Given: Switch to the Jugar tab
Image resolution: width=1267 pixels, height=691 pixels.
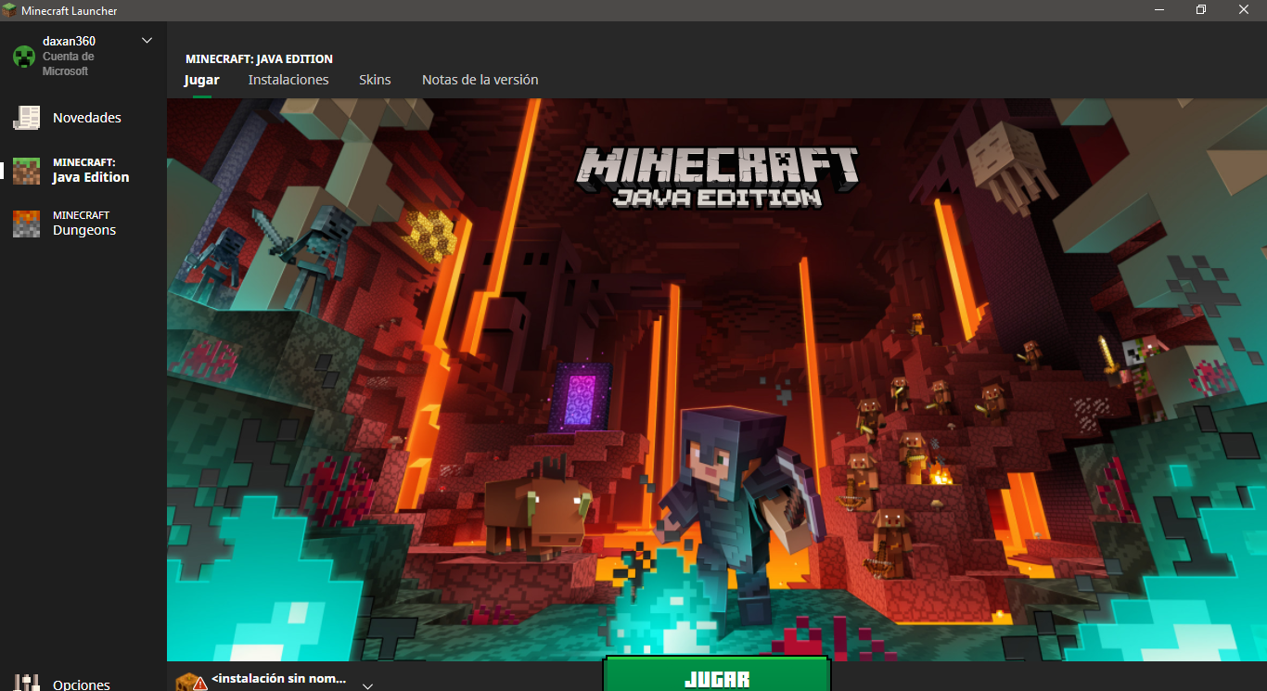Looking at the screenshot, I should 201,80.
